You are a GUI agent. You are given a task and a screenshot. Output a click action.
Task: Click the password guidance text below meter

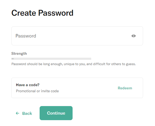[x=74, y=64]
